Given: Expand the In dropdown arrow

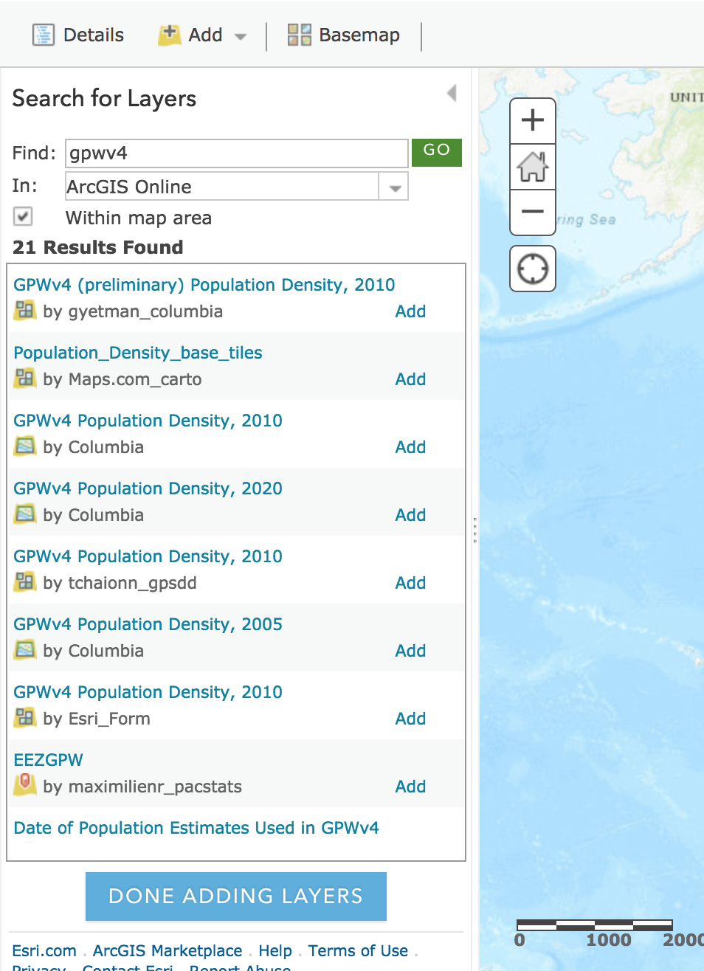Looking at the screenshot, I should tap(394, 187).
